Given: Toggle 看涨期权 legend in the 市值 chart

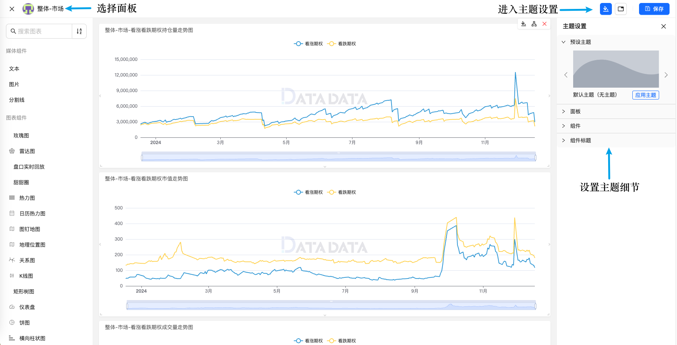Looking at the screenshot, I should tap(309, 192).
